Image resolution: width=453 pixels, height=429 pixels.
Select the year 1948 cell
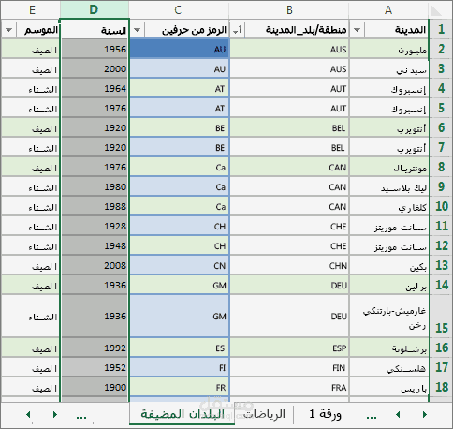95,245
